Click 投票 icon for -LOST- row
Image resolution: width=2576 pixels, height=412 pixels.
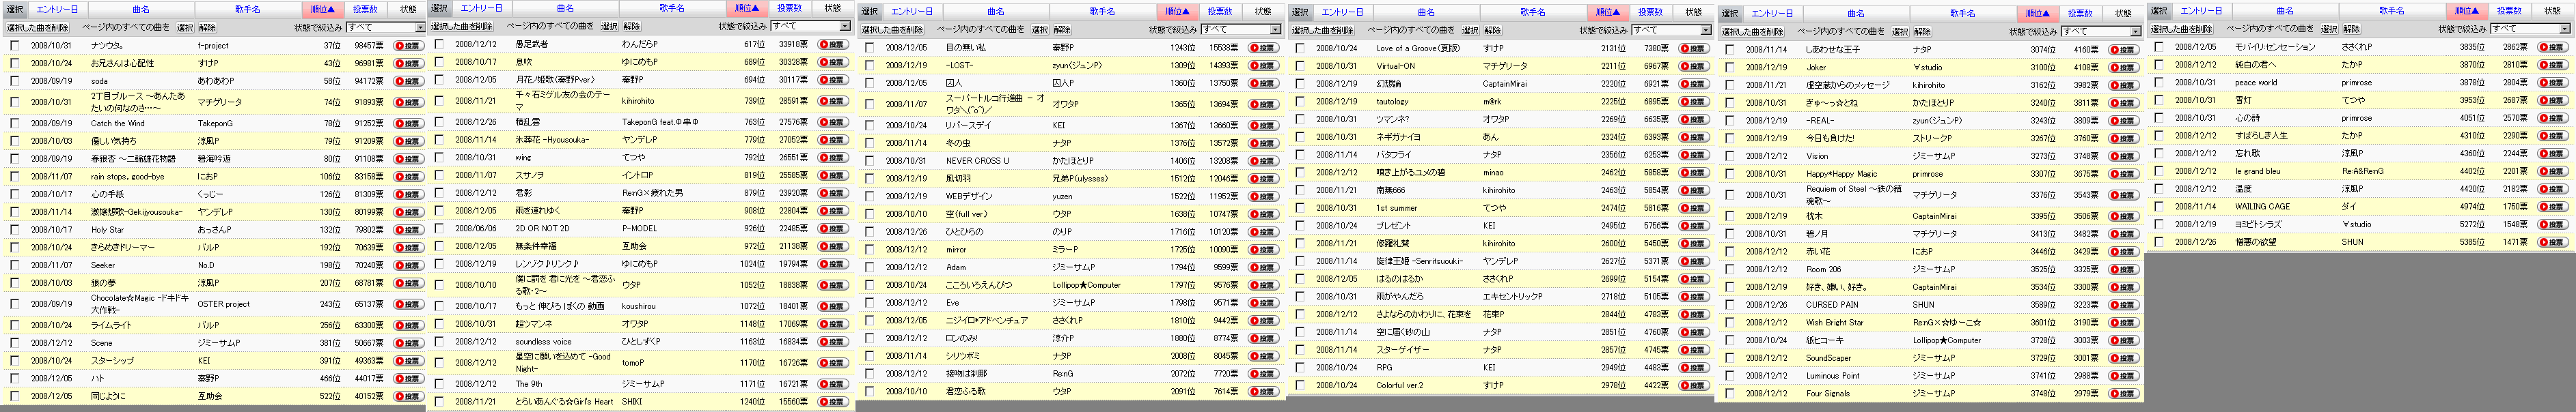point(1263,66)
